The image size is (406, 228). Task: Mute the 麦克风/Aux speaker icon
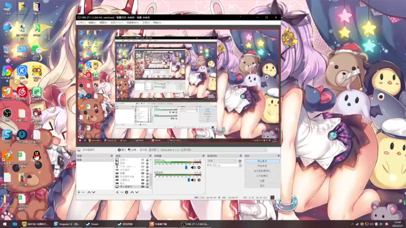193,168
